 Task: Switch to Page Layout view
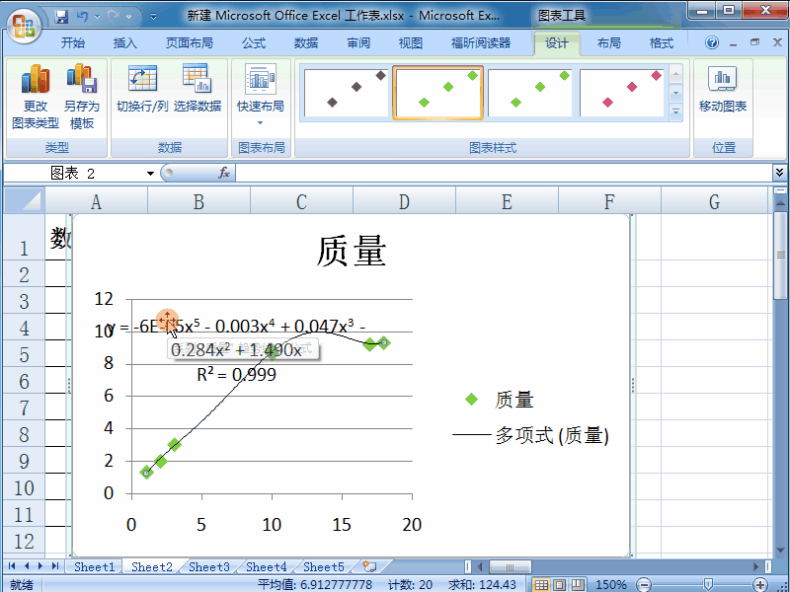tap(559, 584)
